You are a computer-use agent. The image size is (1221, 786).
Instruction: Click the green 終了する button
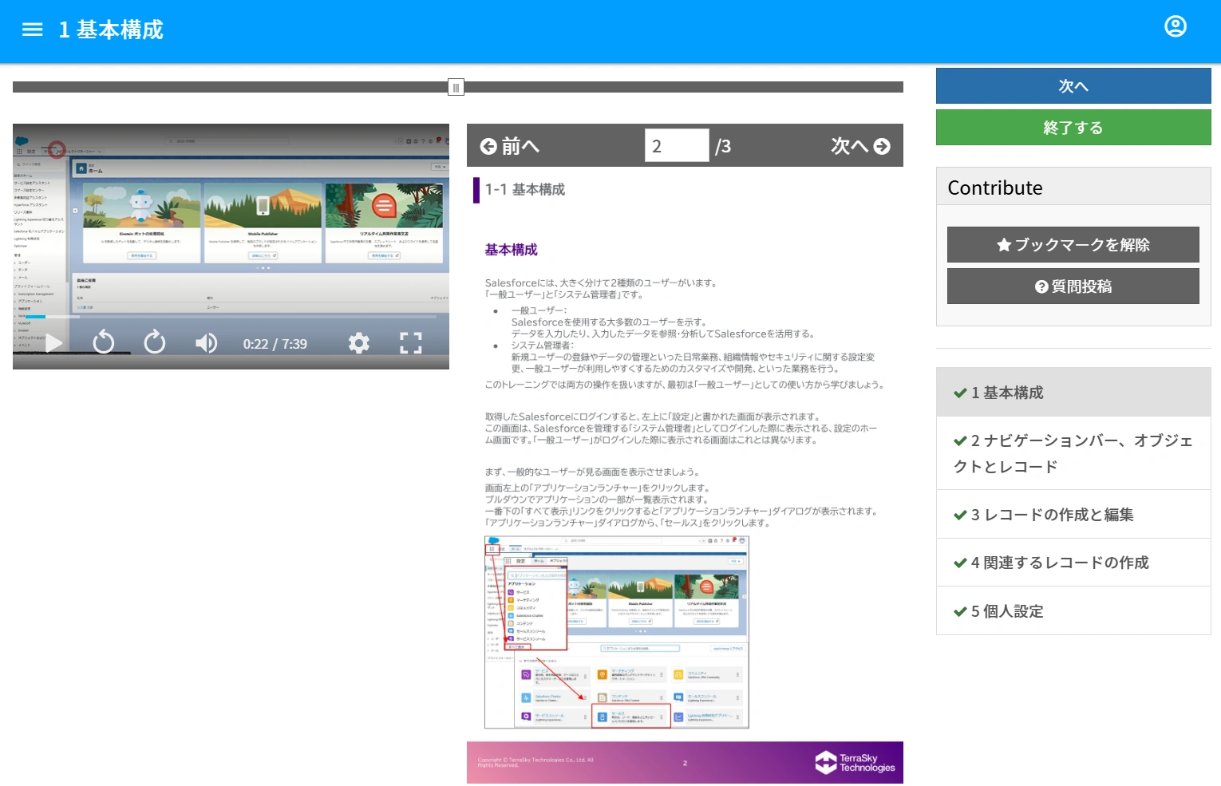[x=1073, y=128]
